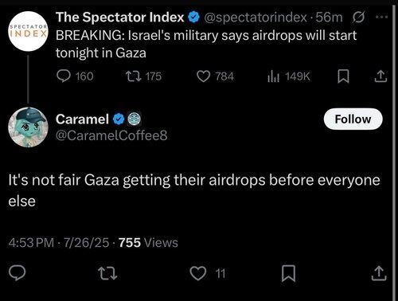Open Caramel's avatar image

pyautogui.click(x=28, y=127)
